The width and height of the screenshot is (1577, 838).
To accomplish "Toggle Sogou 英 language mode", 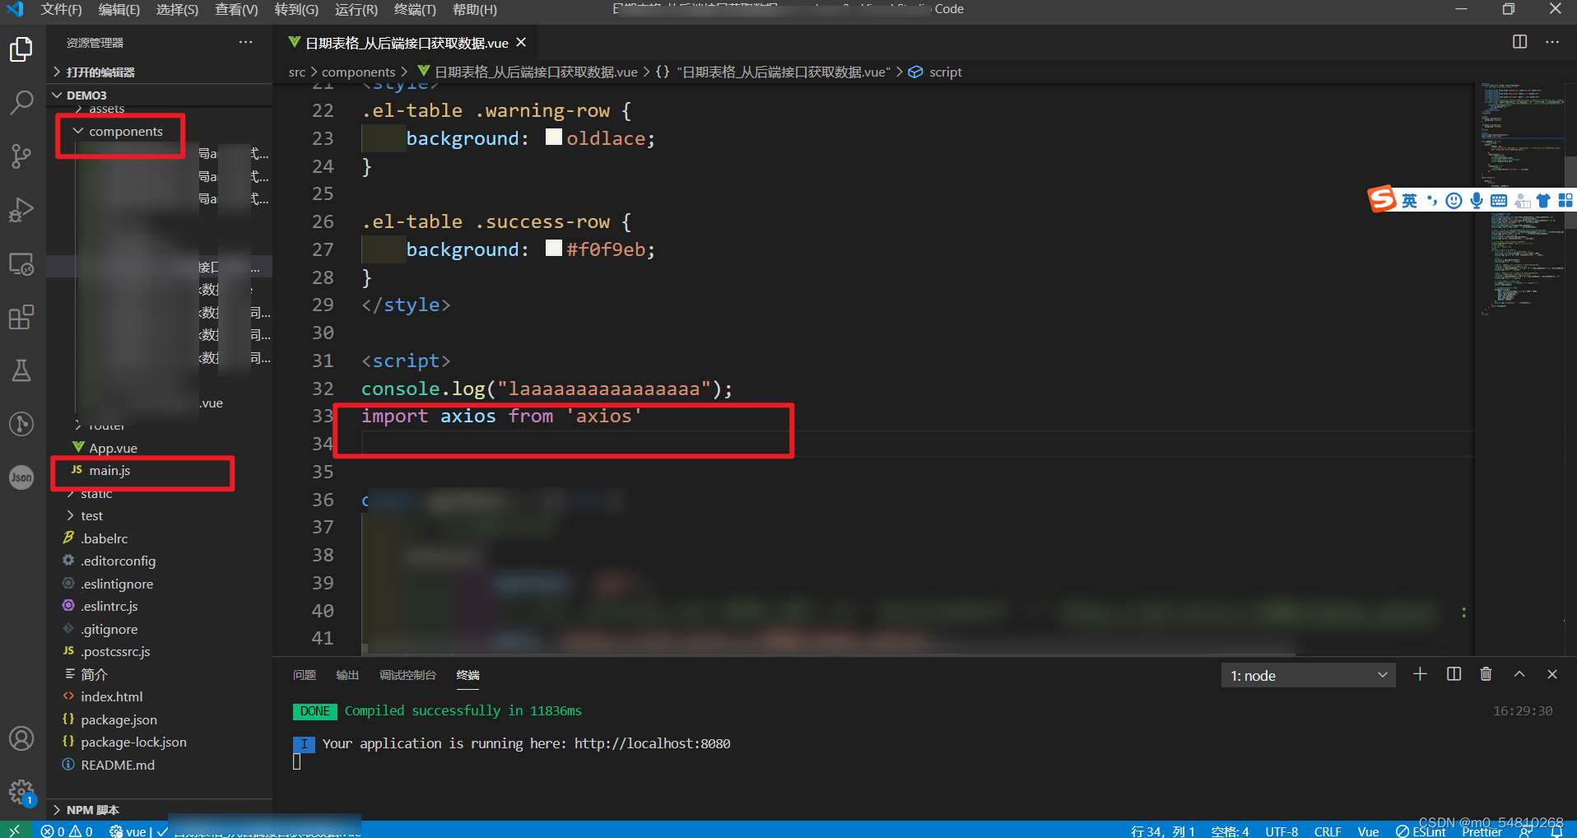I will [x=1410, y=201].
